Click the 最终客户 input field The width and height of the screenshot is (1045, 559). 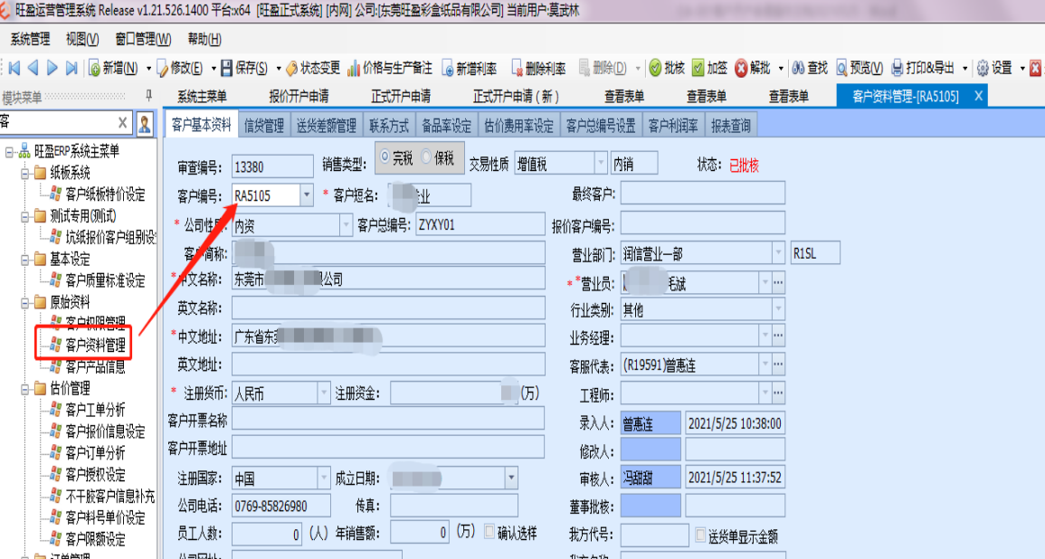(x=702, y=194)
